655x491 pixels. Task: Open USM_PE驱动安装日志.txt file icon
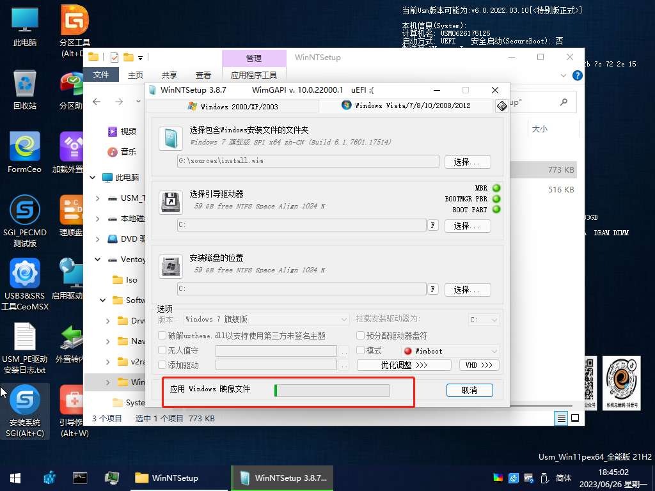pyautogui.click(x=25, y=348)
